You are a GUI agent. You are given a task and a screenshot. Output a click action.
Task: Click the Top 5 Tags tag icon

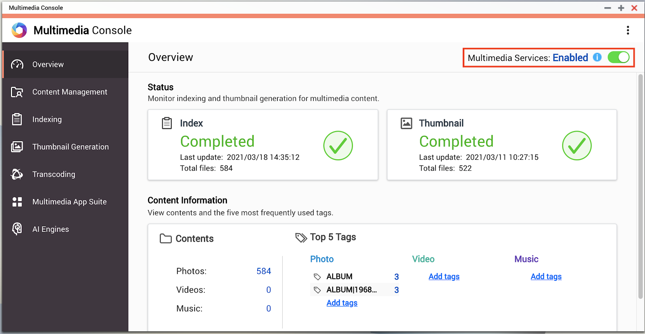pyautogui.click(x=301, y=238)
